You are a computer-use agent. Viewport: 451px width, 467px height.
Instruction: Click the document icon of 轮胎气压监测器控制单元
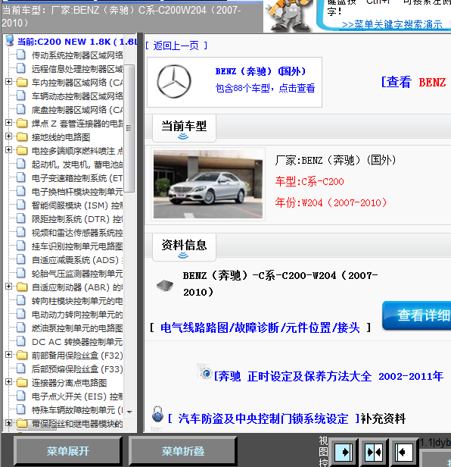coord(21,273)
